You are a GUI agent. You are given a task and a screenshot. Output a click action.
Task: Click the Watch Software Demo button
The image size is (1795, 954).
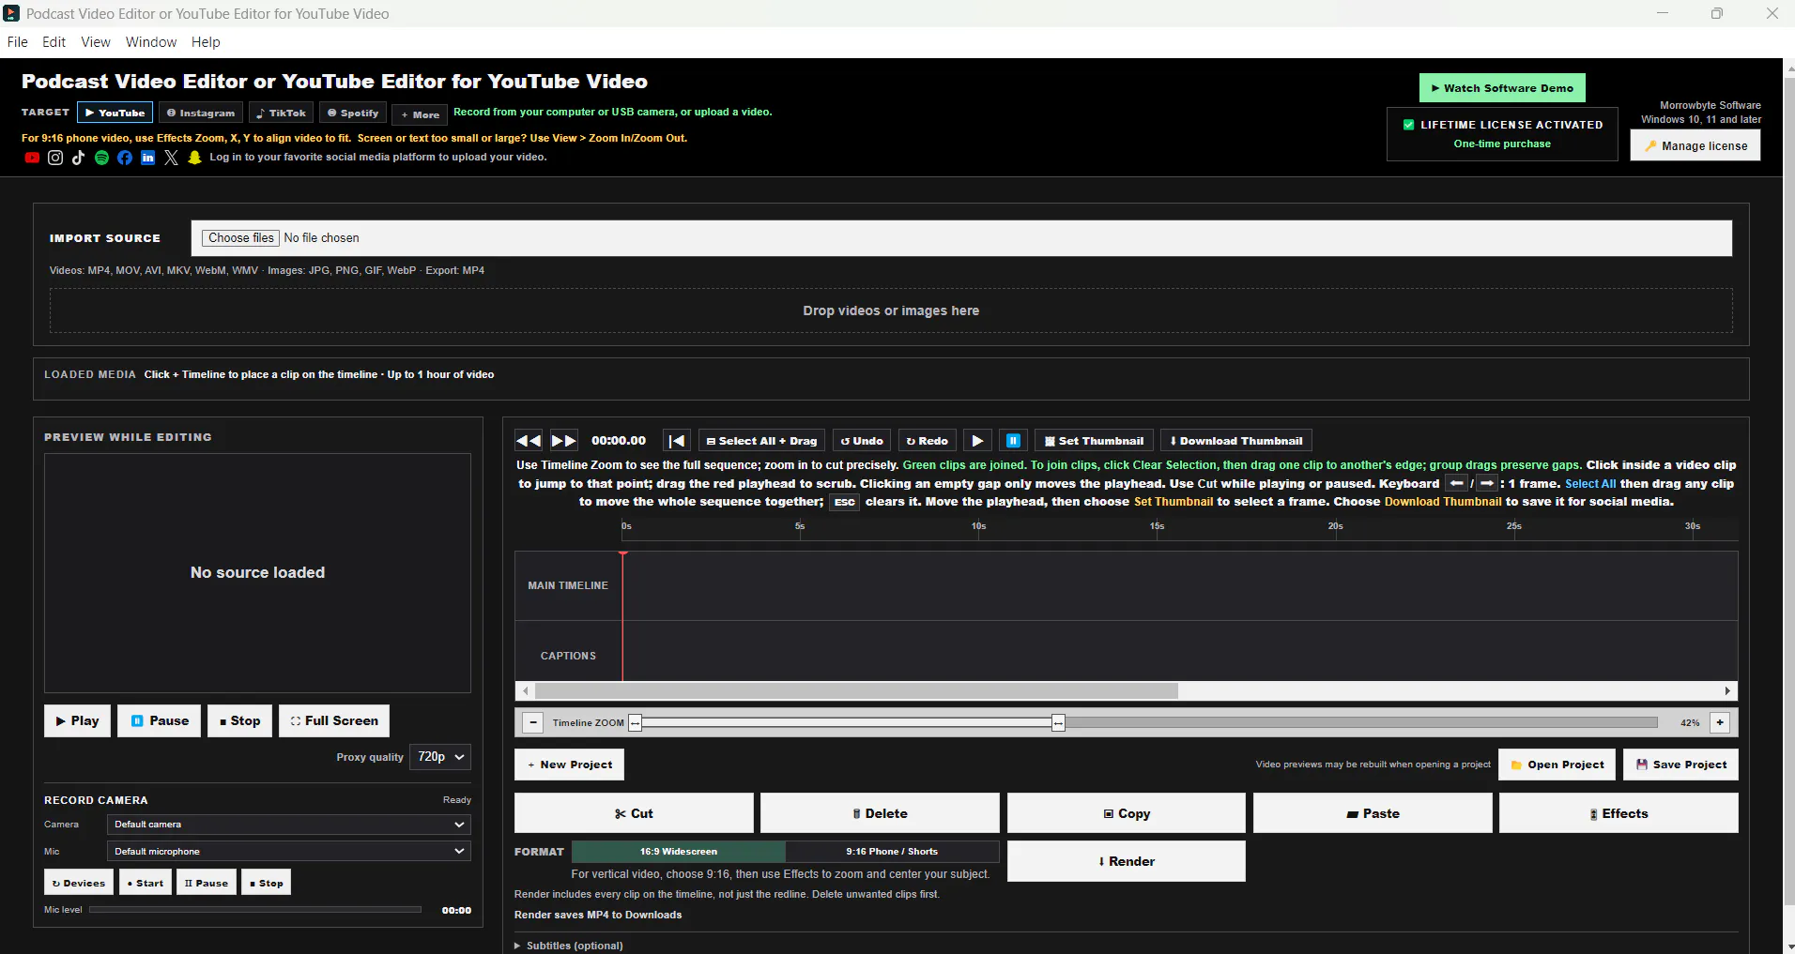pos(1502,88)
